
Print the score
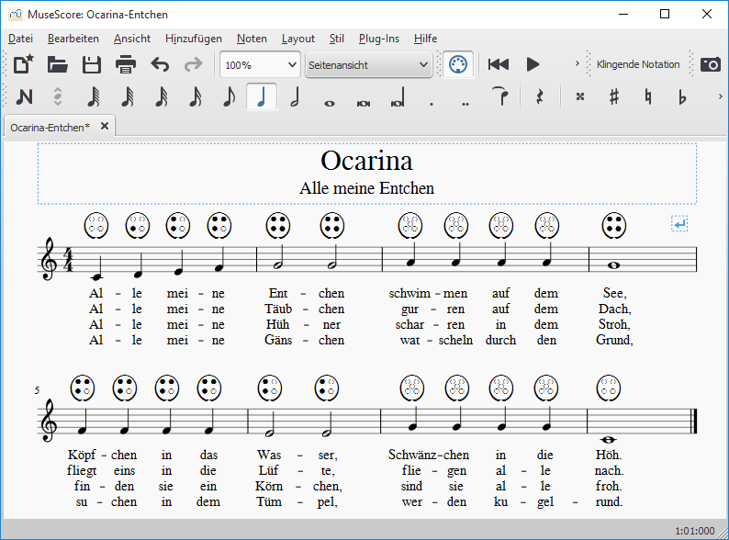126,64
